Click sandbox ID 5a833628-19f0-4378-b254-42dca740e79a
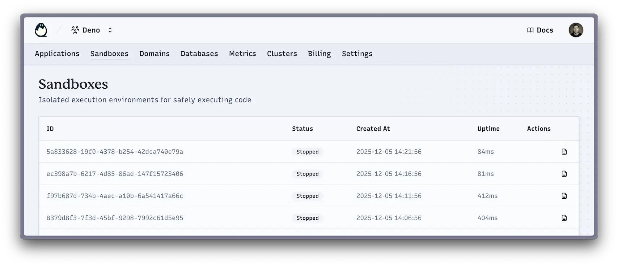This screenshot has height=266, width=618. 115,152
